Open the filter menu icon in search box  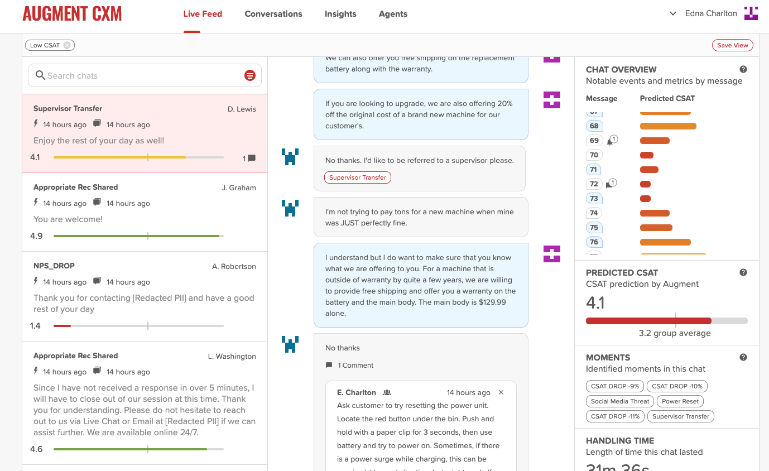(250, 75)
